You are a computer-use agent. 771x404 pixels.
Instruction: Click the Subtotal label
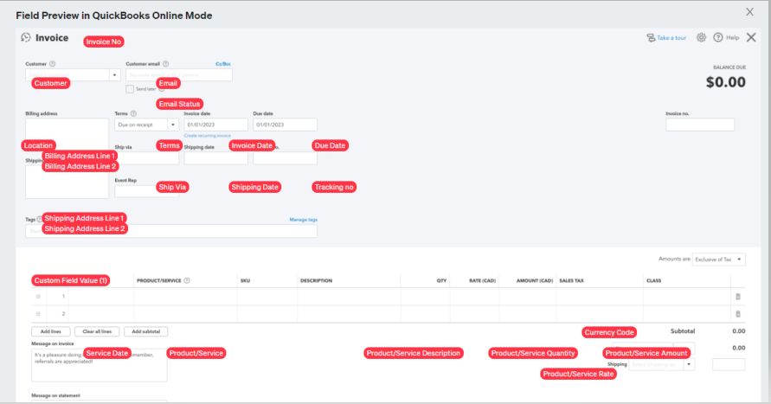[683, 331]
